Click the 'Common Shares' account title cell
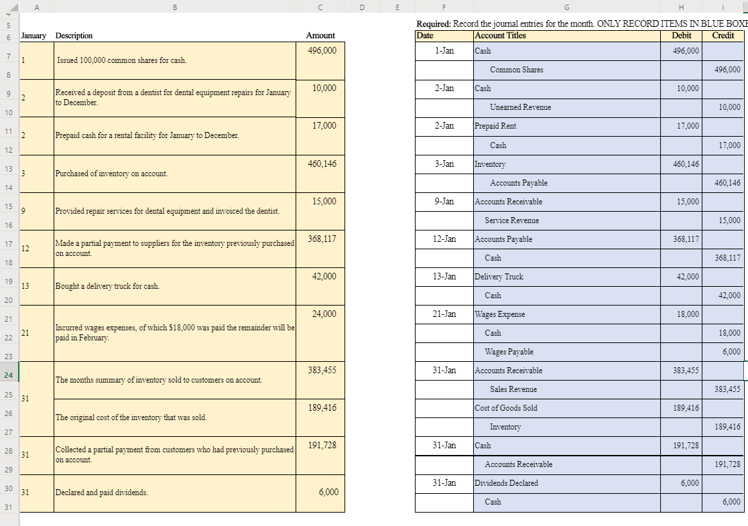 pyautogui.click(x=567, y=70)
